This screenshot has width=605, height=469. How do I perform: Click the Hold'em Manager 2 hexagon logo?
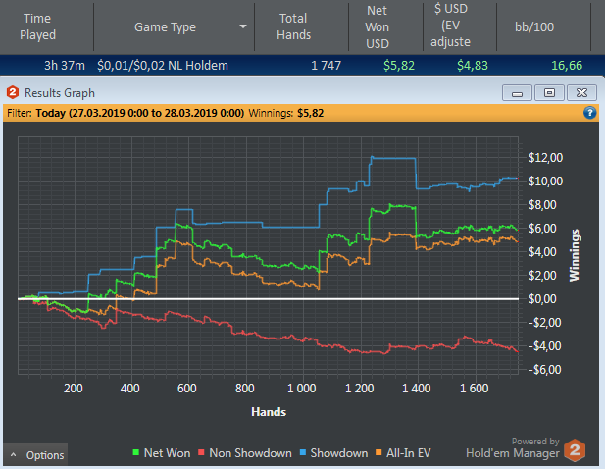[x=575, y=450]
